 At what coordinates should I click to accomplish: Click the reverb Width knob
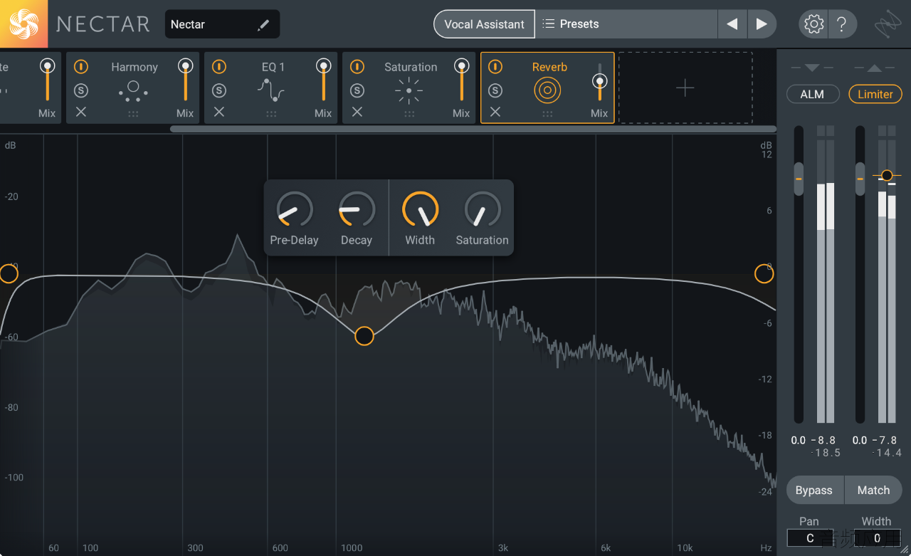pyautogui.click(x=420, y=210)
